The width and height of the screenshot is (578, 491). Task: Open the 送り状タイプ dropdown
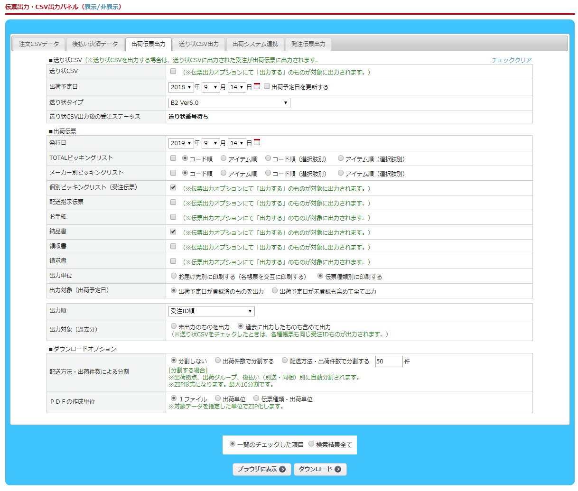pyautogui.click(x=229, y=103)
